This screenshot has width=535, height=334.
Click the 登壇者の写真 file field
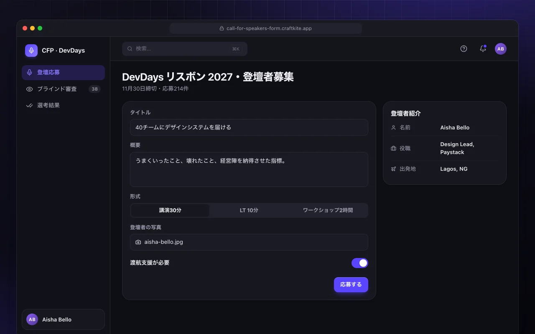pos(249,242)
